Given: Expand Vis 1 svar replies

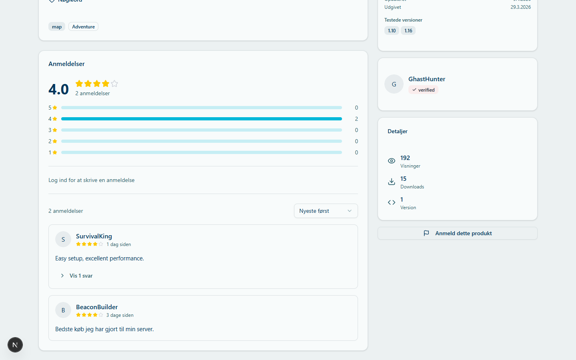Looking at the screenshot, I should [x=77, y=276].
